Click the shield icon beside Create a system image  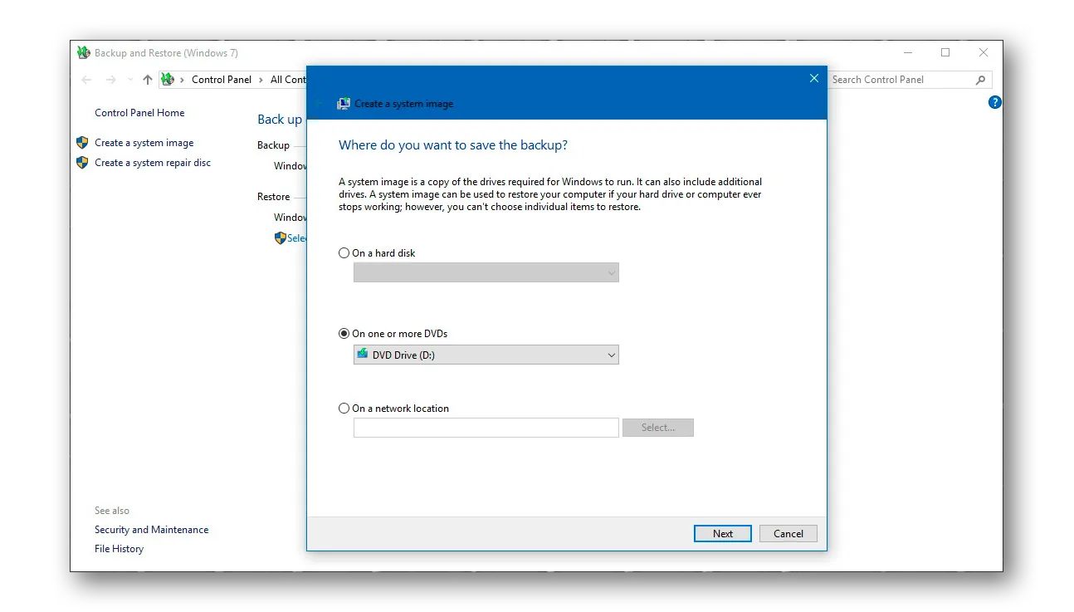82,143
